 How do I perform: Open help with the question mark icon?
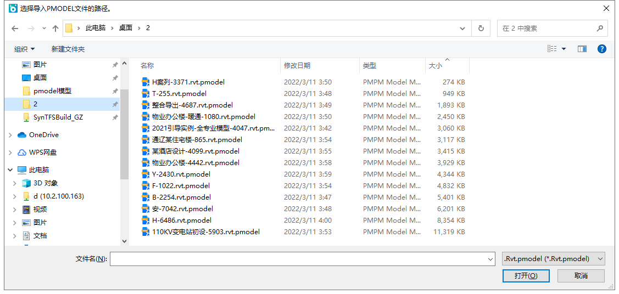pos(601,49)
